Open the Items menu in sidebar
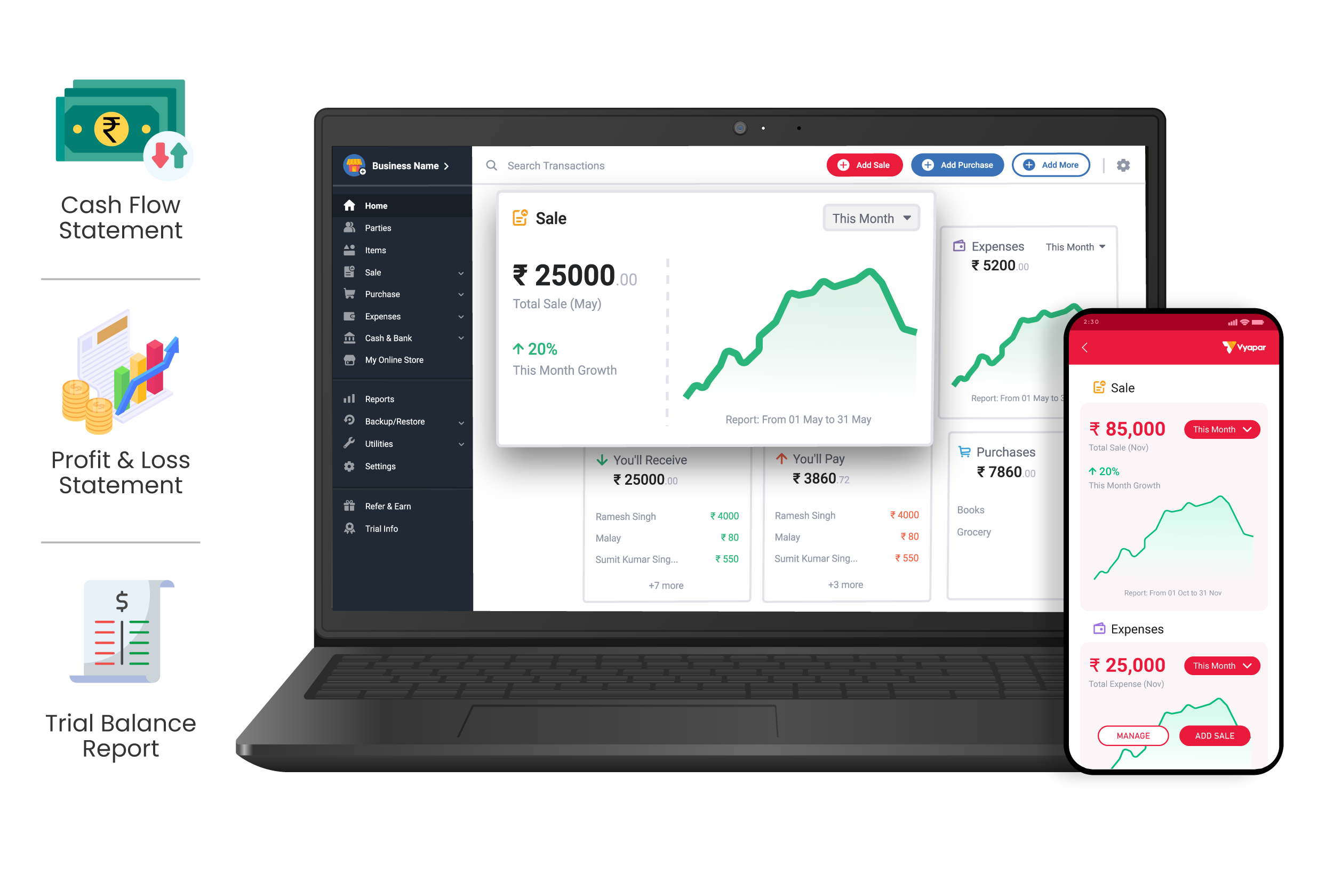 pos(376,250)
